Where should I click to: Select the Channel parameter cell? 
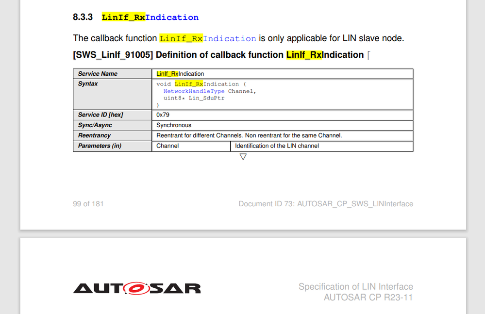coord(167,146)
